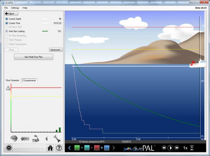Click the View Multi-Dive Plan button
This screenshot has height=156, width=210.
tap(34, 57)
